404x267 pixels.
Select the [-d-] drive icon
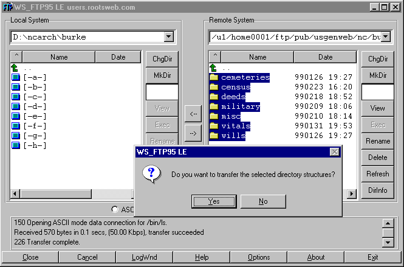click(16, 106)
